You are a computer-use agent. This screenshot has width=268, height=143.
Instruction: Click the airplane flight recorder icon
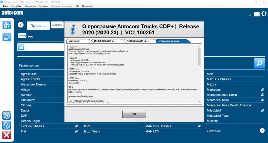click(x=7, y=116)
